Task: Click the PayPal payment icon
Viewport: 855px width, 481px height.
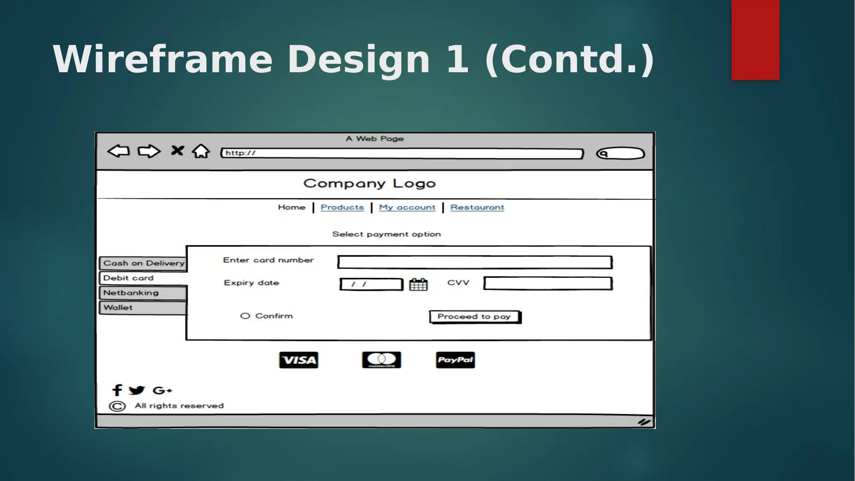Action: pos(455,360)
